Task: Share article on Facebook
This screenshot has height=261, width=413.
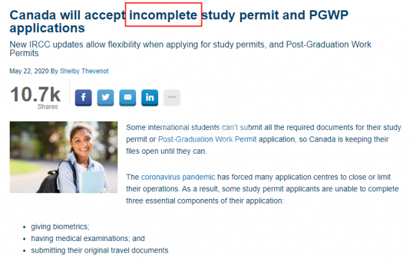Action: pyautogui.click(x=83, y=98)
